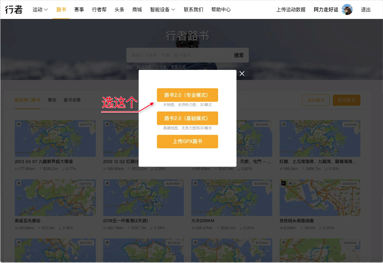This screenshot has height=263, width=383.
Task: Click the route keyword search field
Action: pyautogui.click(x=177, y=55)
